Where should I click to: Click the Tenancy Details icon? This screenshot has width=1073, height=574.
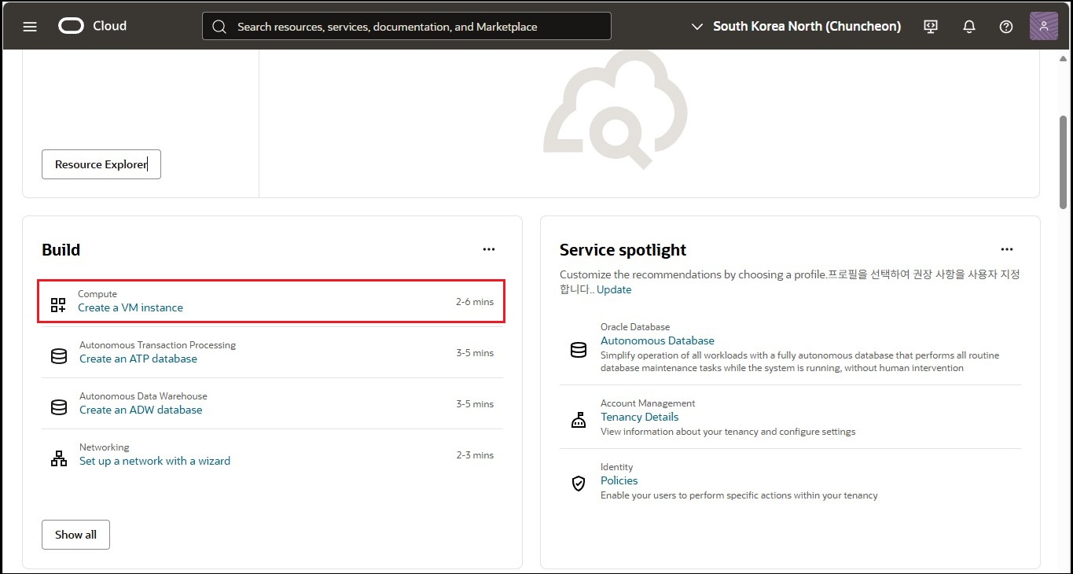pyautogui.click(x=579, y=420)
